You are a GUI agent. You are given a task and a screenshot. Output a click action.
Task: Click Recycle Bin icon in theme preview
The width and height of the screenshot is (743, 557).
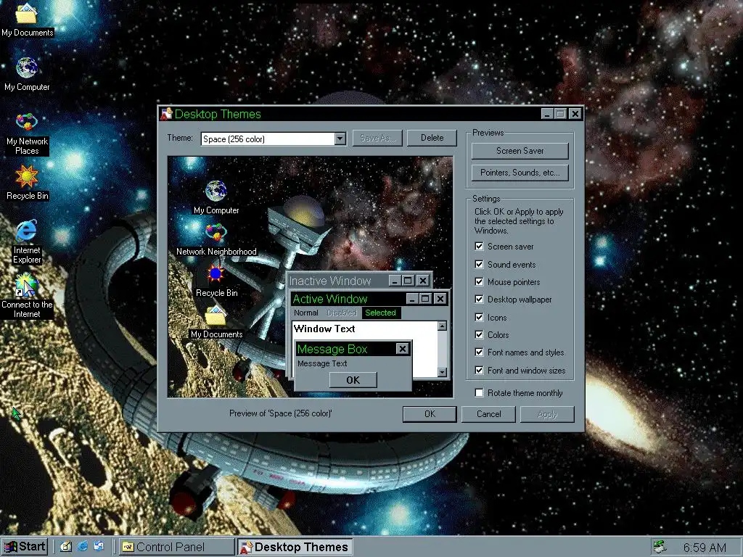click(216, 274)
